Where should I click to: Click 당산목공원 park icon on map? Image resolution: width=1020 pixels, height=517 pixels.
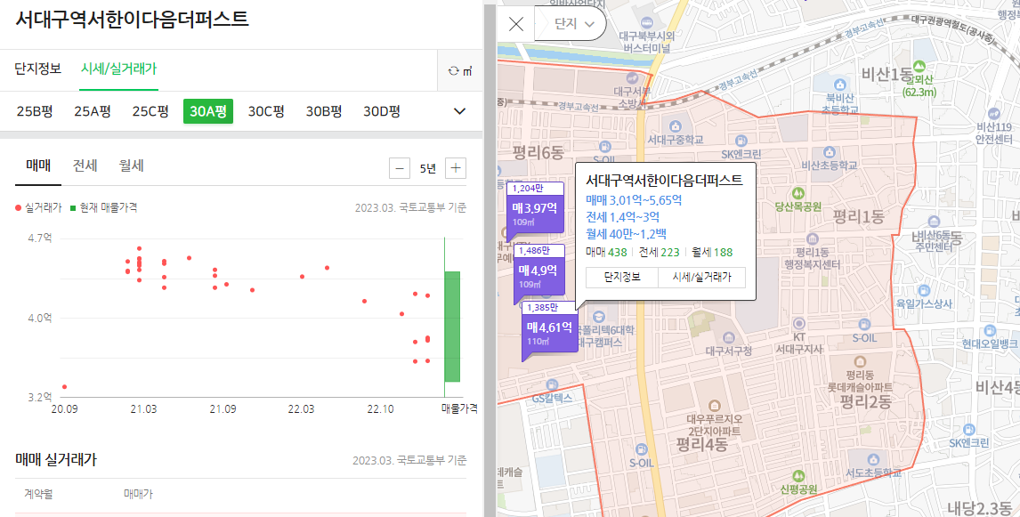pos(798,194)
